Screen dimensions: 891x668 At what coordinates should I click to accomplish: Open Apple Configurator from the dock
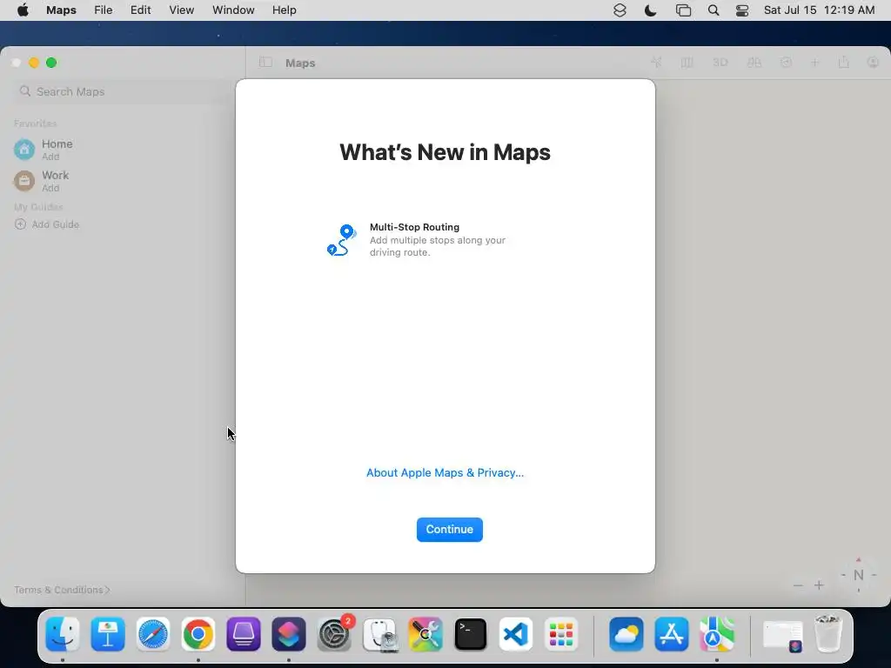pos(244,634)
